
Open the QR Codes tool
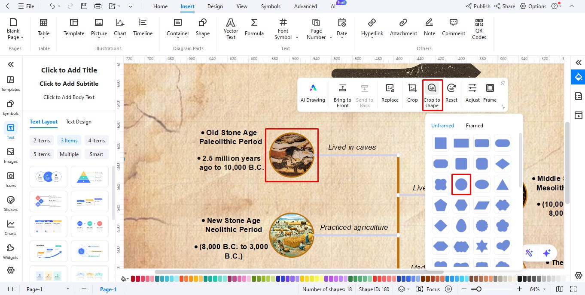tap(478, 29)
